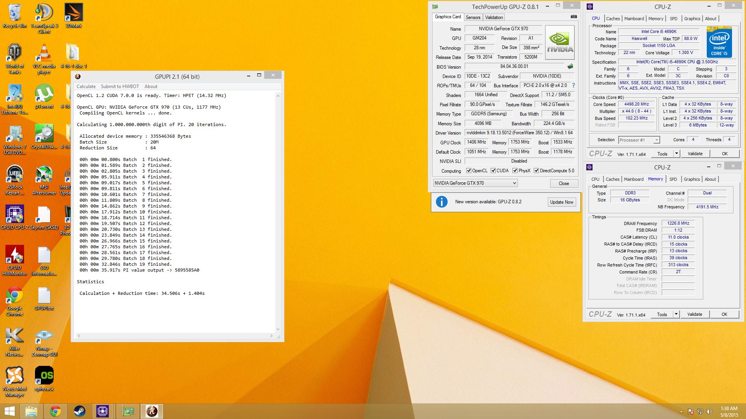Launch MSI Afterburner from the desktop
The image size is (746, 419).
click(x=44, y=180)
